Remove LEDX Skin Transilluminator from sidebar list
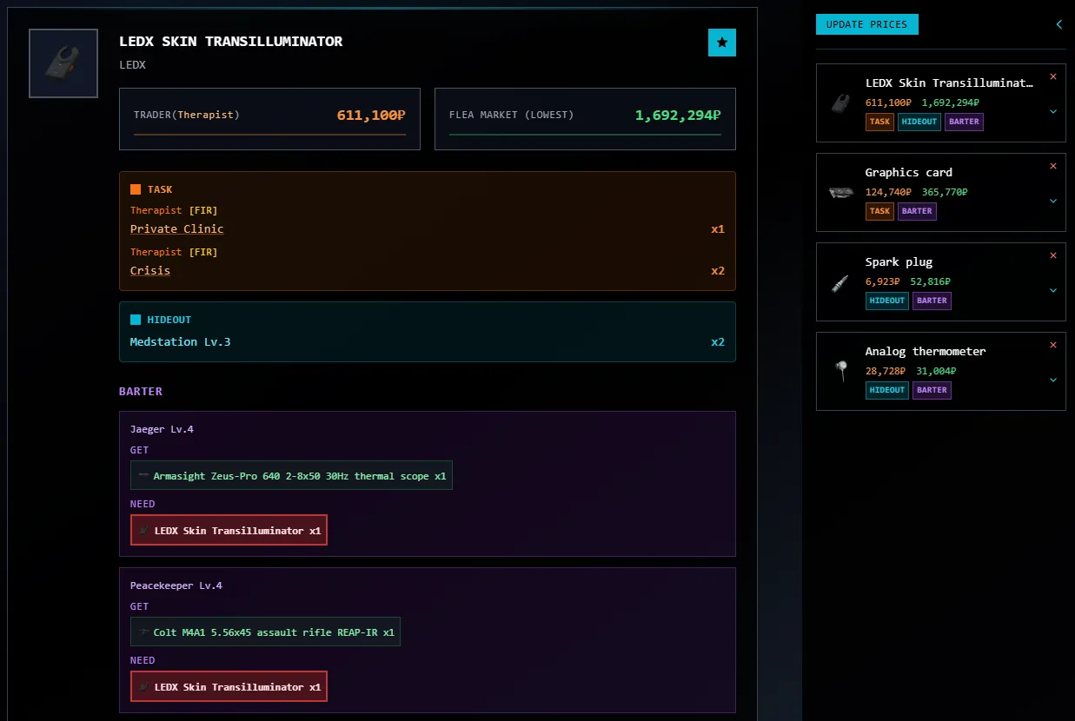Image resolution: width=1075 pixels, height=721 pixels. 1053,76
